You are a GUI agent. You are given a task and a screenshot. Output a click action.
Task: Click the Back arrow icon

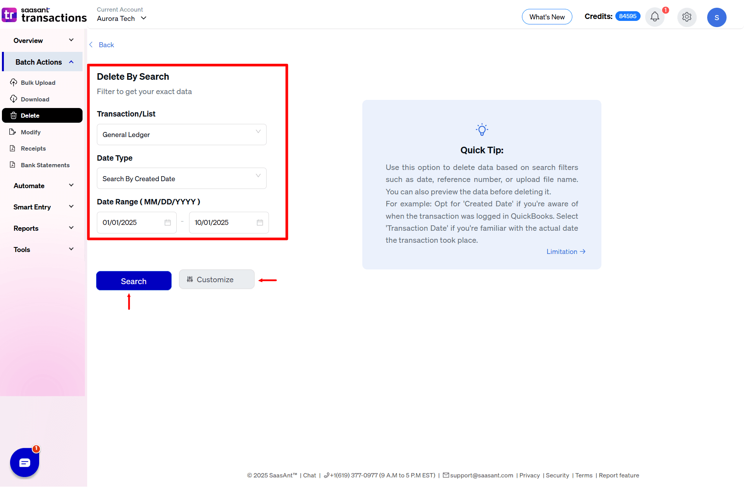click(91, 45)
